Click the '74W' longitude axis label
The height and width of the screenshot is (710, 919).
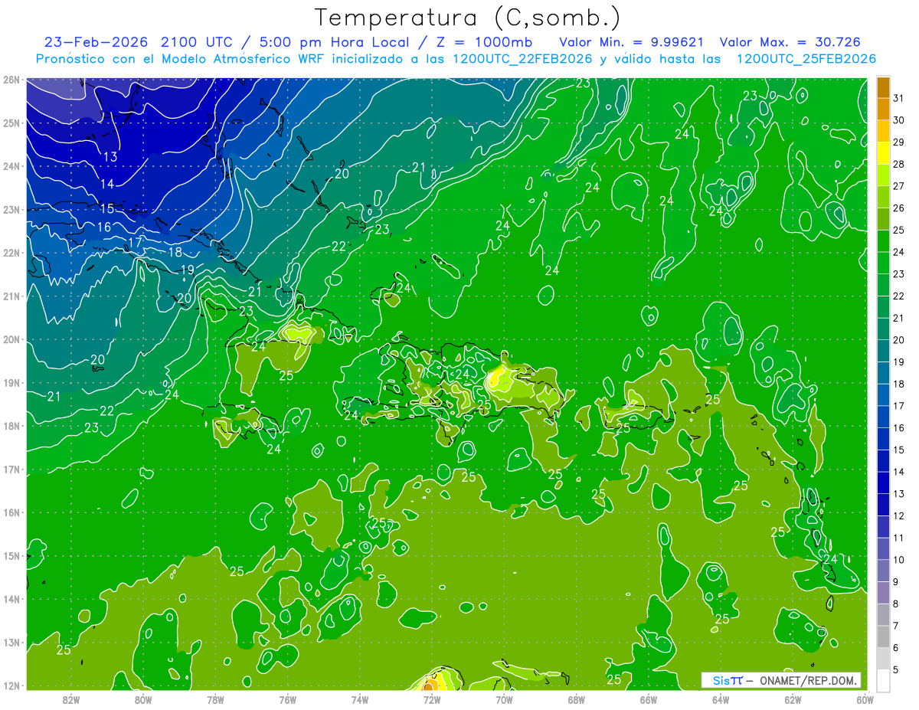pyautogui.click(x=360, y=699)
